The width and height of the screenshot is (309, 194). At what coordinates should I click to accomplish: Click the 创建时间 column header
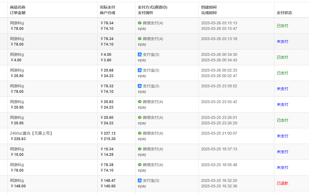pos(209,7)
